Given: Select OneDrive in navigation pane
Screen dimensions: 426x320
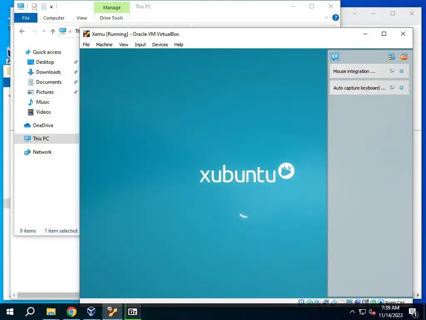Looking at the screenshot, I should click(x=43, y=125).
